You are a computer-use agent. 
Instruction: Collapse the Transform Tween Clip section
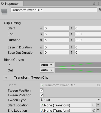(6, 78)
